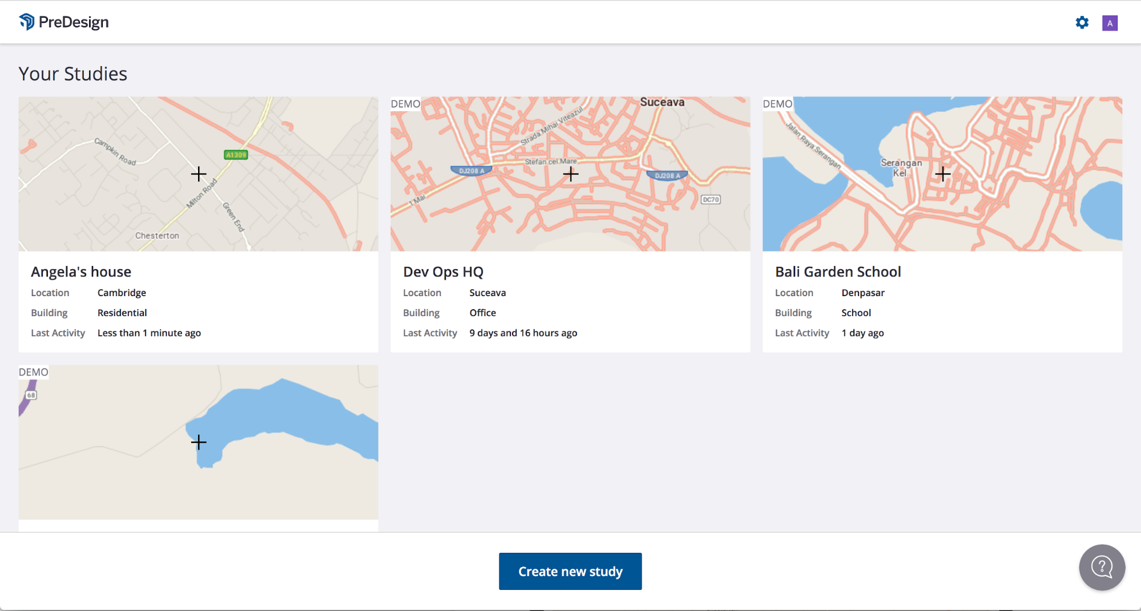
Task: Open the Bali Garden School map thumbnail
Action: point(942,174)
